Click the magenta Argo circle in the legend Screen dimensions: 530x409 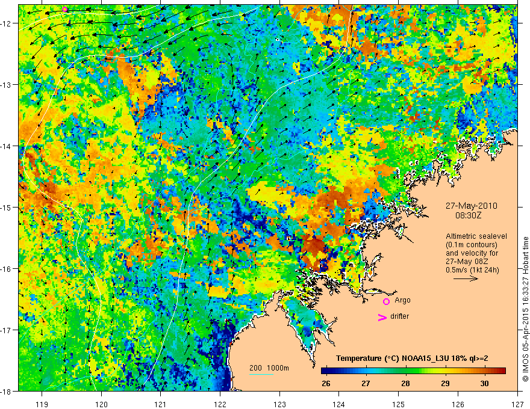[x=386, y=301]
